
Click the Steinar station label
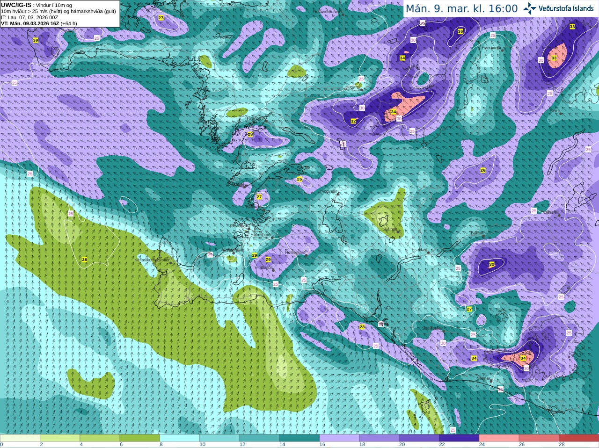coord(484,378)
